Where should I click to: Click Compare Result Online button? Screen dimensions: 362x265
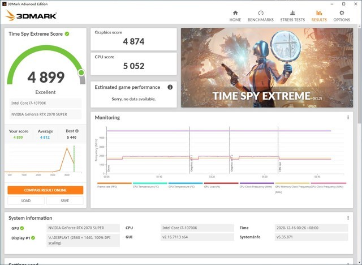pyautogui.click(x=45, y=190)
